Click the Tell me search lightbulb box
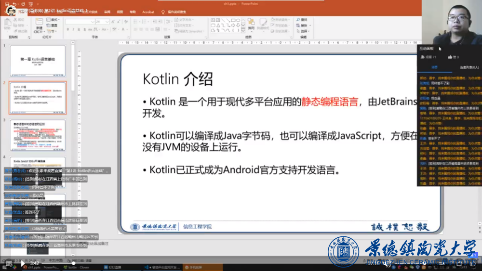This screenshot has width=482, height=271. [x=174, y=12]
